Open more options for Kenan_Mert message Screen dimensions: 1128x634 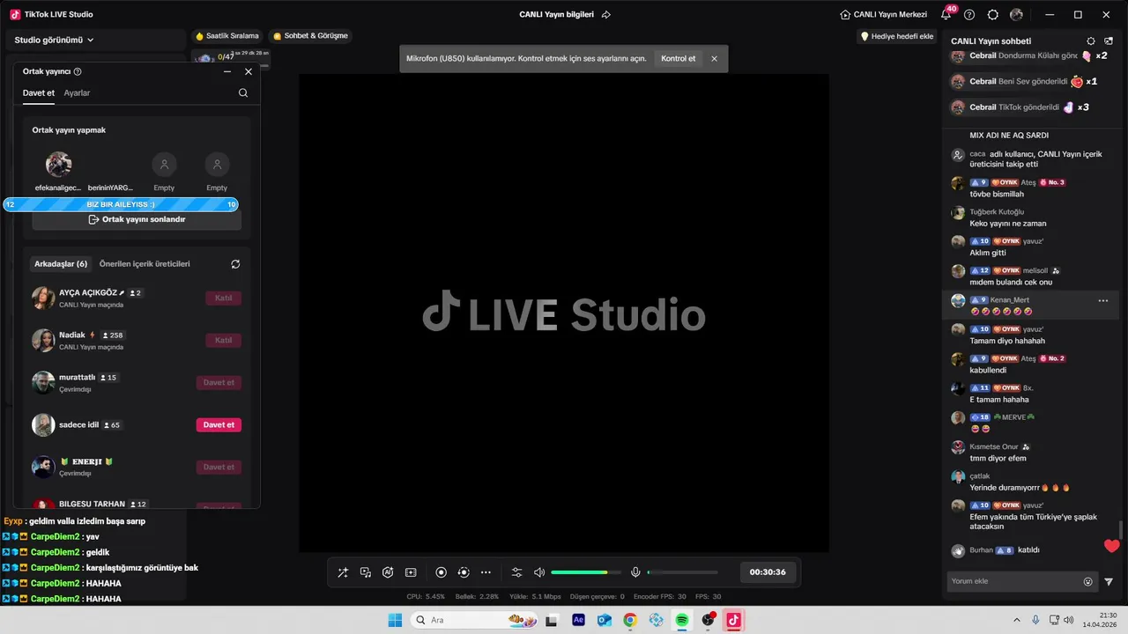1102,301
